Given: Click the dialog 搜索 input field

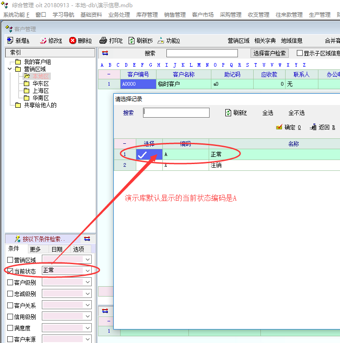Looking at the screenshot, I should point(176,113).
